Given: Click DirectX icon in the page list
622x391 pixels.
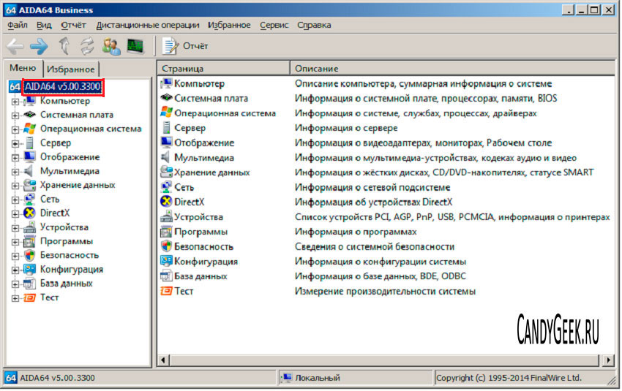Looking at the screenshot, I should 166,202.
